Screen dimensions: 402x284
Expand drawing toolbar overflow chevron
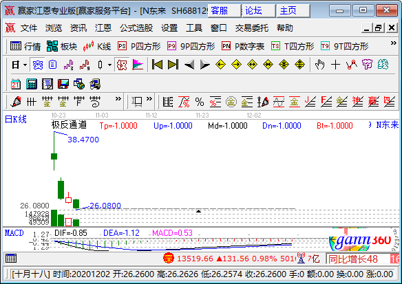(x=118, y=99)
